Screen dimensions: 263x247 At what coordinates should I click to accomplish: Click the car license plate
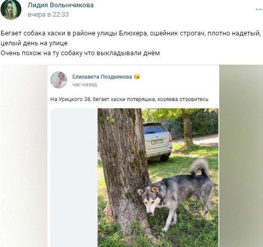(x=157, y=142)
